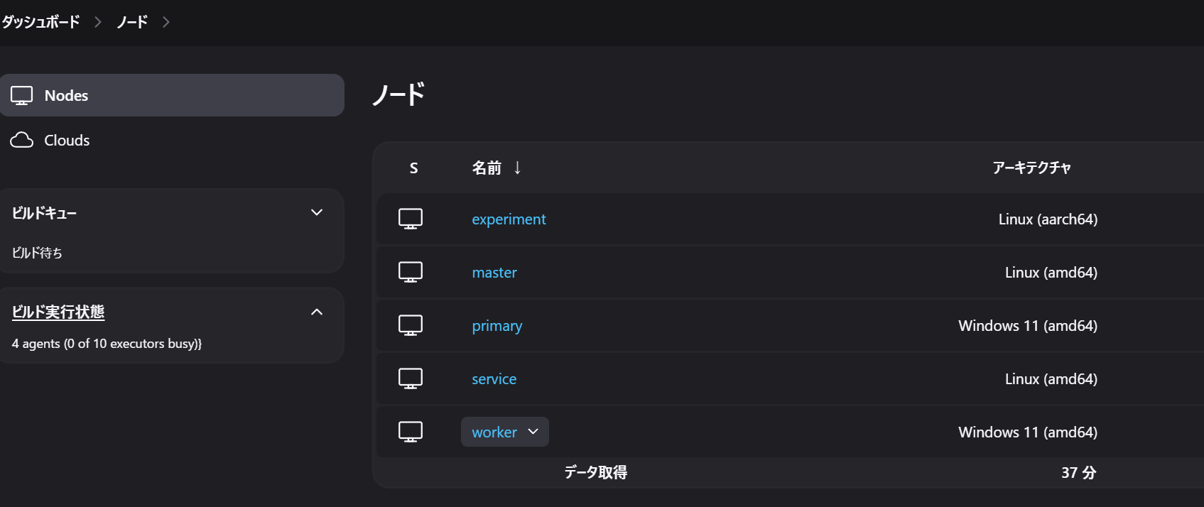1204x507 pixels.
Task: Click Linux (amd64) in the master row
Action: (1051, 273)
